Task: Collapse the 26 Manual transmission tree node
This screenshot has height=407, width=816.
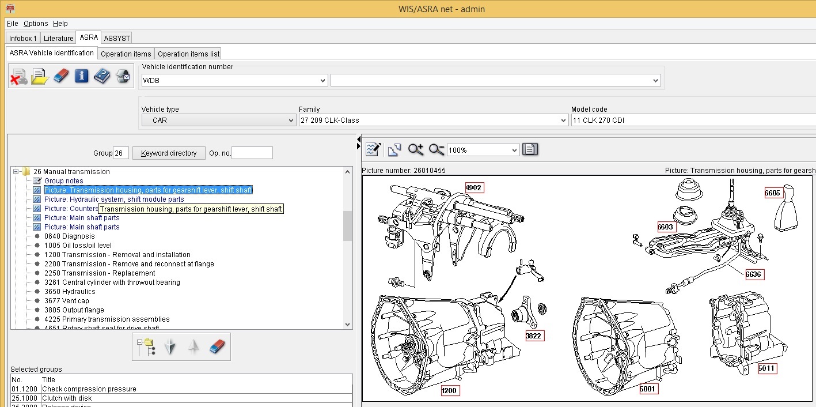Action: click(16, 171)
